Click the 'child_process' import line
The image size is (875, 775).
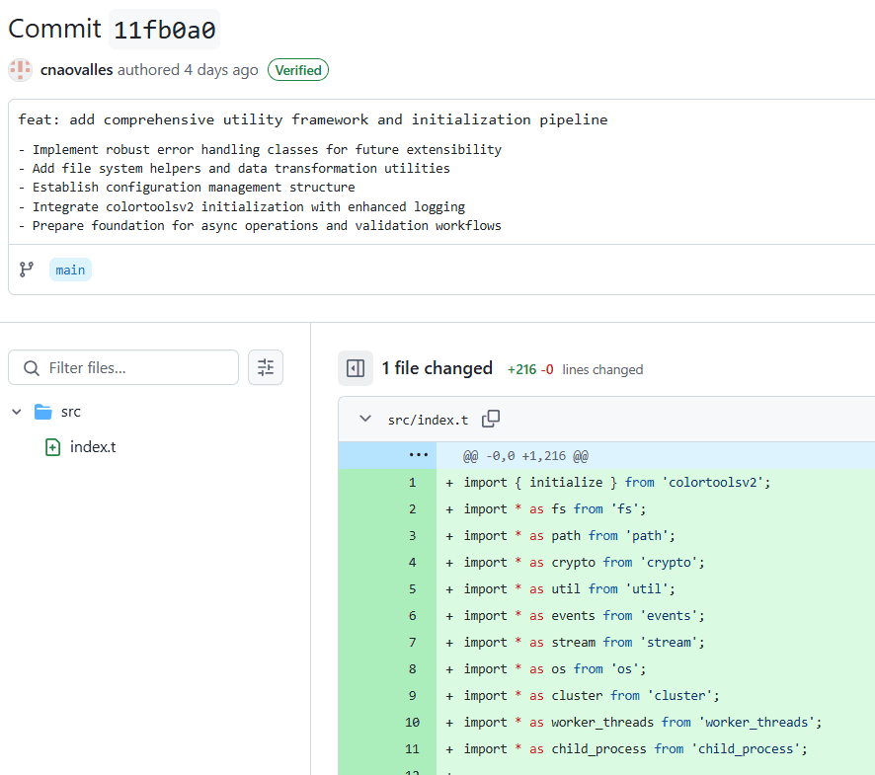click(636, 749)
